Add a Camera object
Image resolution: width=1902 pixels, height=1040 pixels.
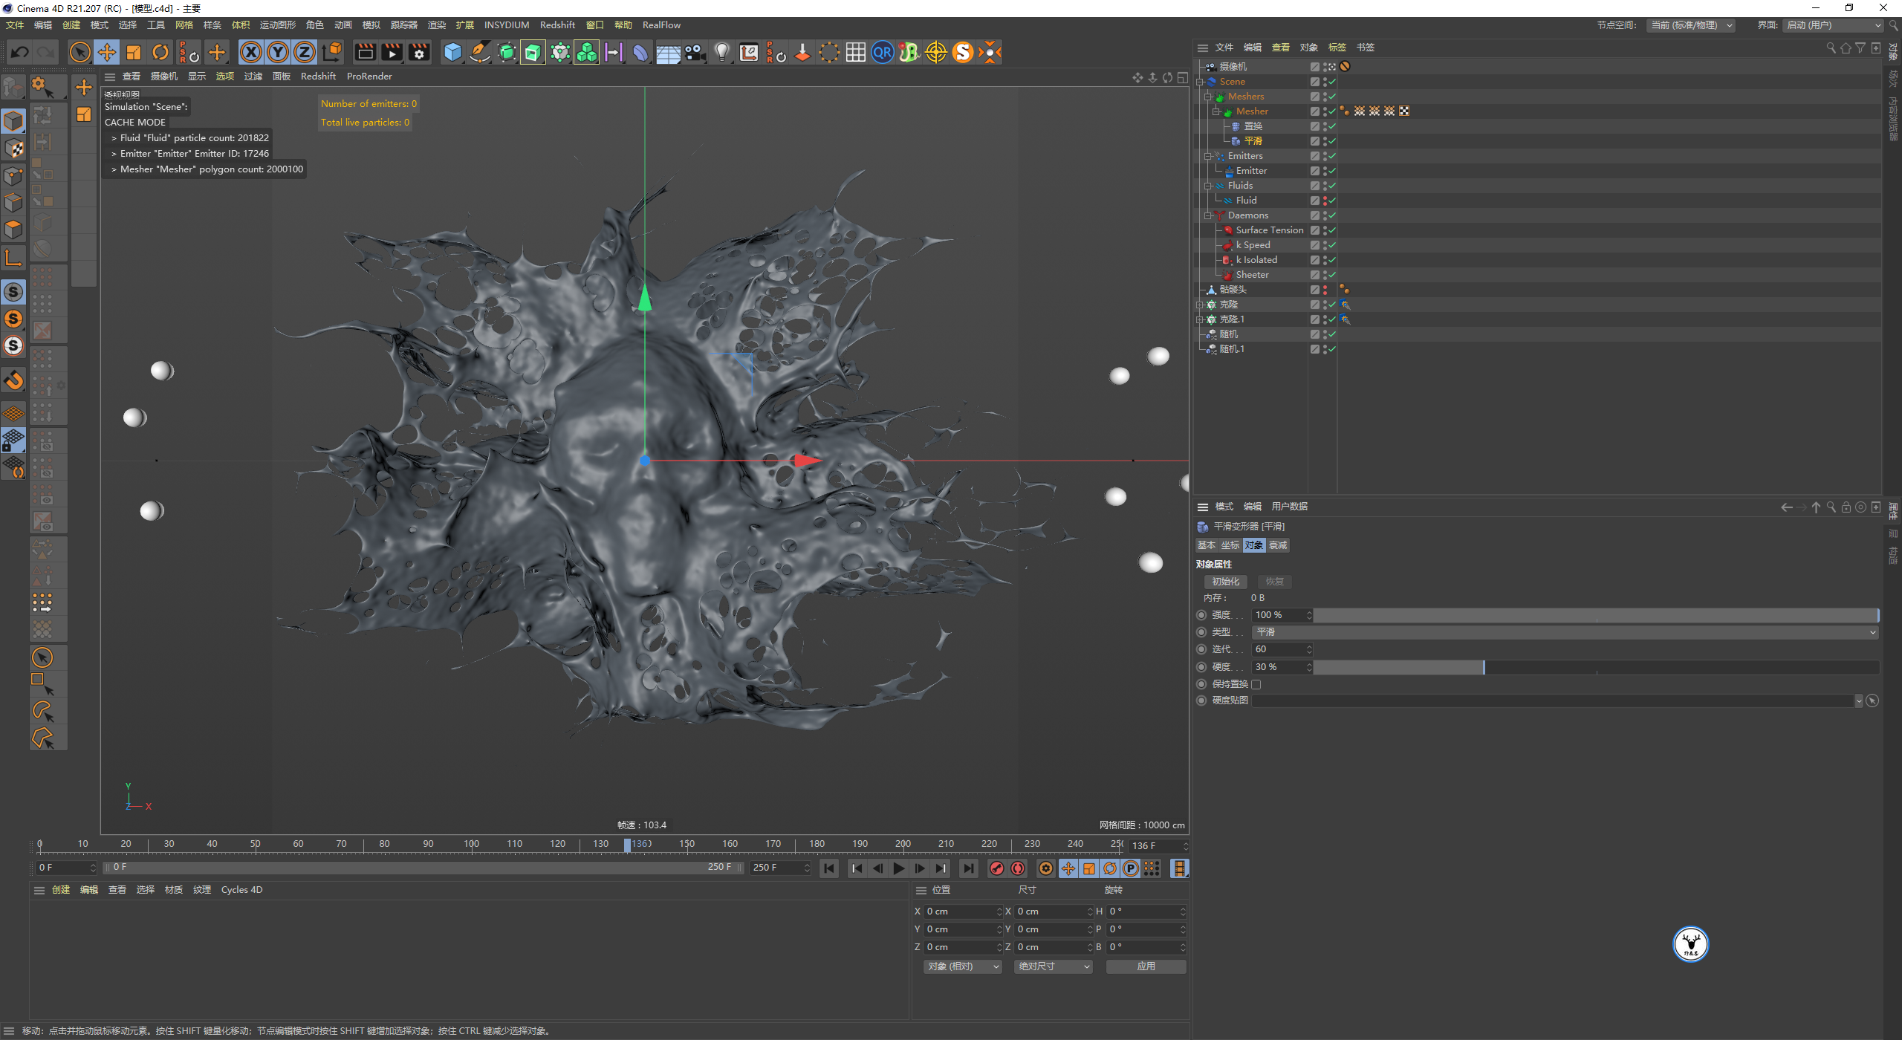(695, 52)
